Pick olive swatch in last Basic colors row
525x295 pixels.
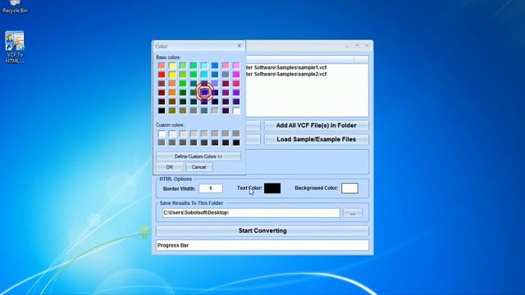tap(172, 111)
